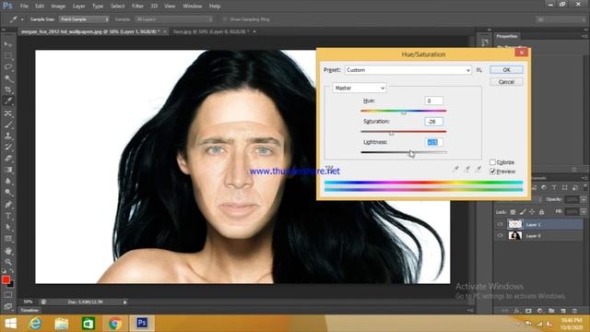Click the Saturation slider handle

[x=391, y=133]
